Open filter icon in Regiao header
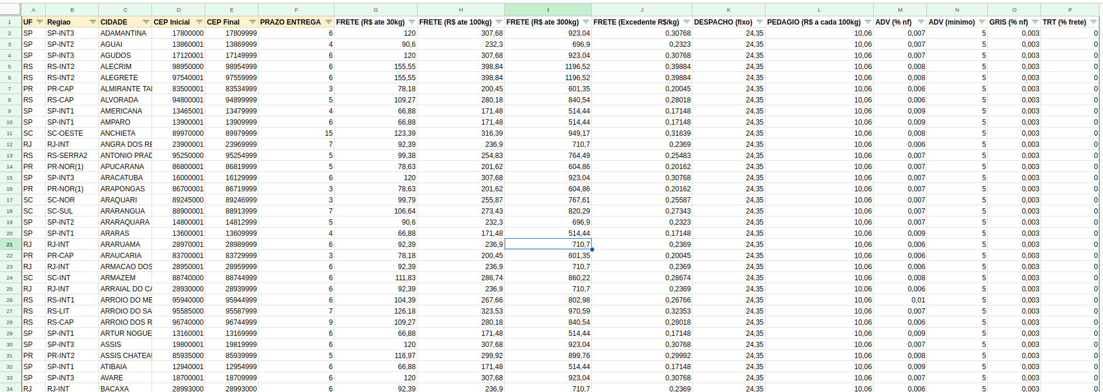The image size is (1103, 392). click(x=93, y=22)
